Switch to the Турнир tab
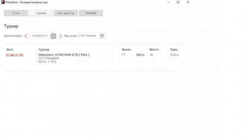Viewport: 248px width, 139px height. pyautogui.click(x=41, y=13)
